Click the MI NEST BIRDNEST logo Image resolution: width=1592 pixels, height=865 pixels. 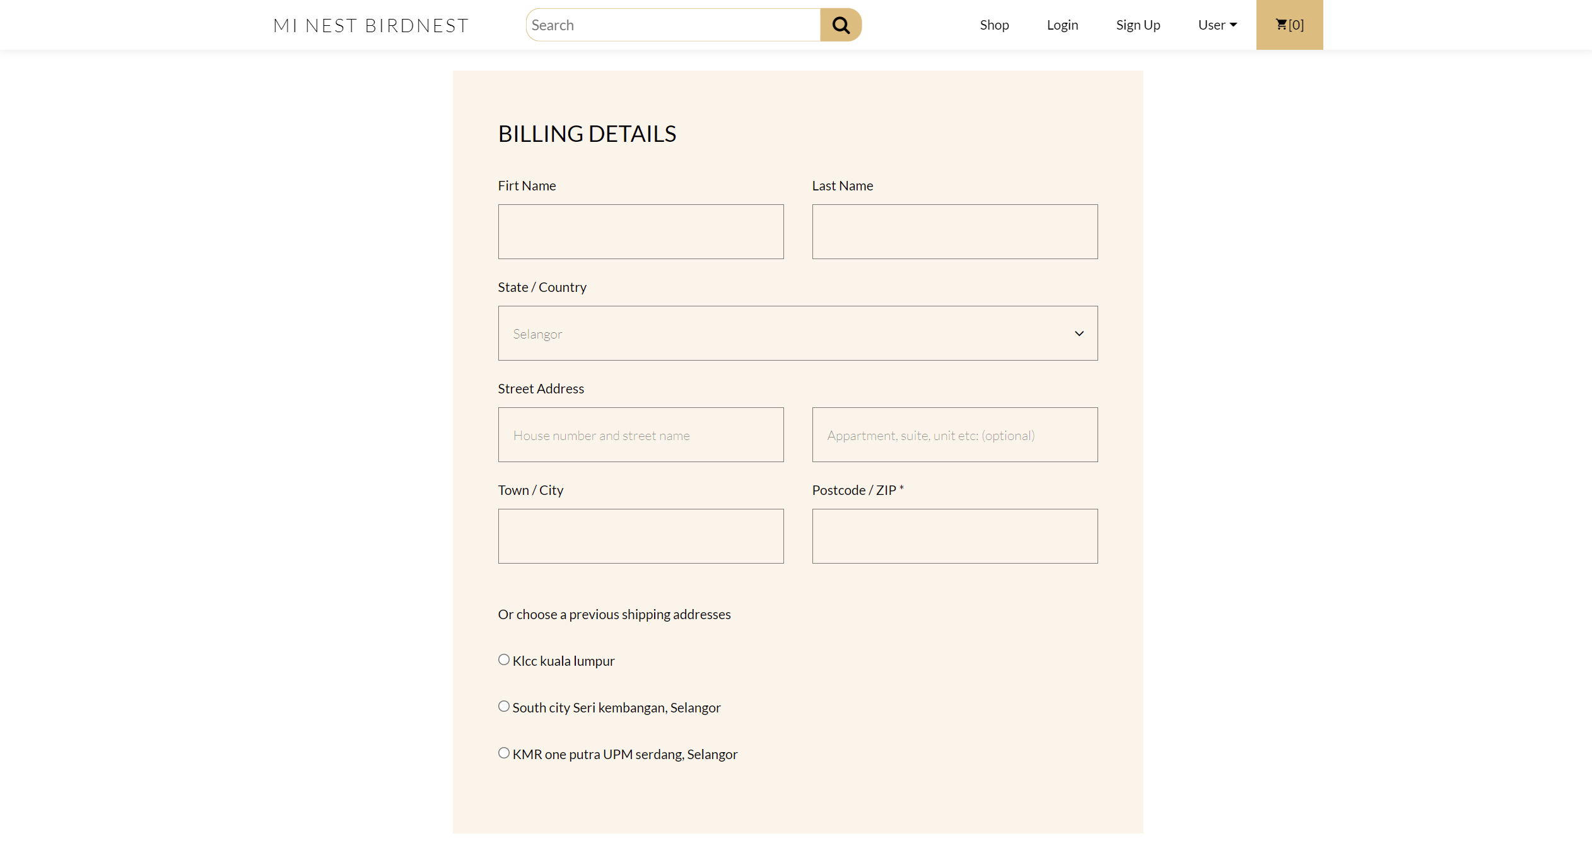click(371, 25)
